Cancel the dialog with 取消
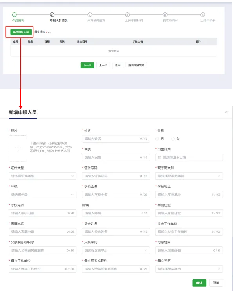This screenshot has width=233, height=291. (x=216, y=283)
